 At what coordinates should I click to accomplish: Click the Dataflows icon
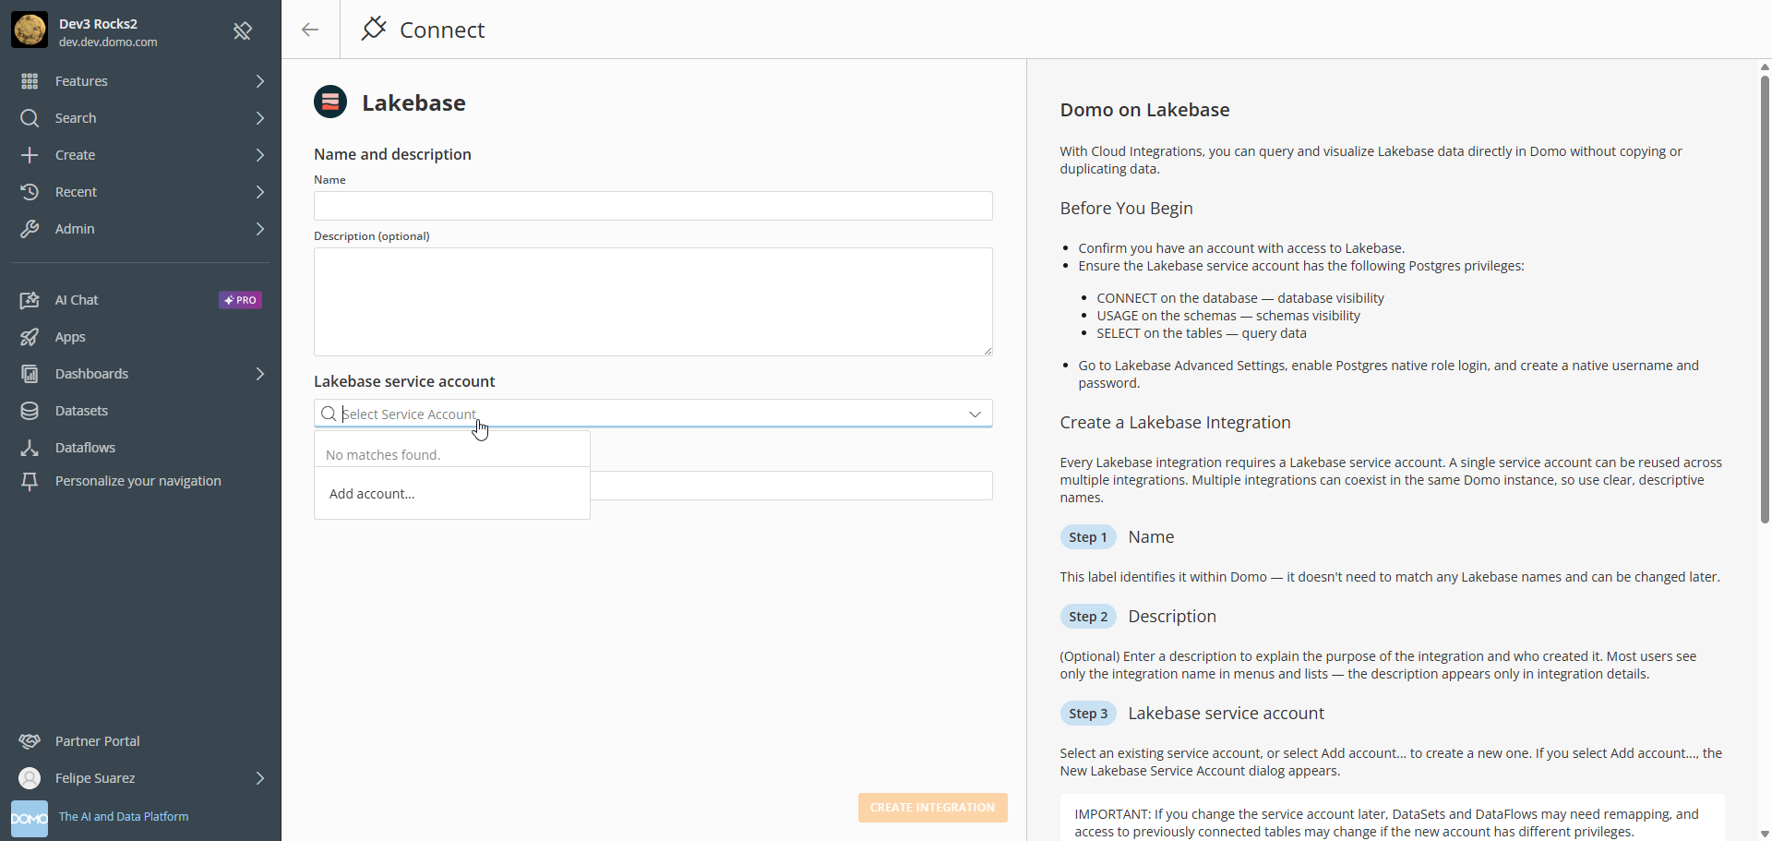30,448
